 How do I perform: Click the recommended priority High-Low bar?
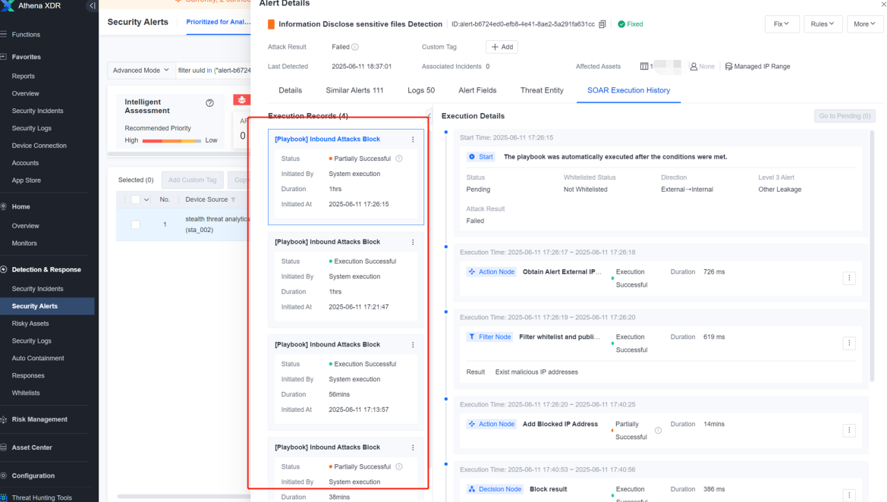[x=171, y=141]
